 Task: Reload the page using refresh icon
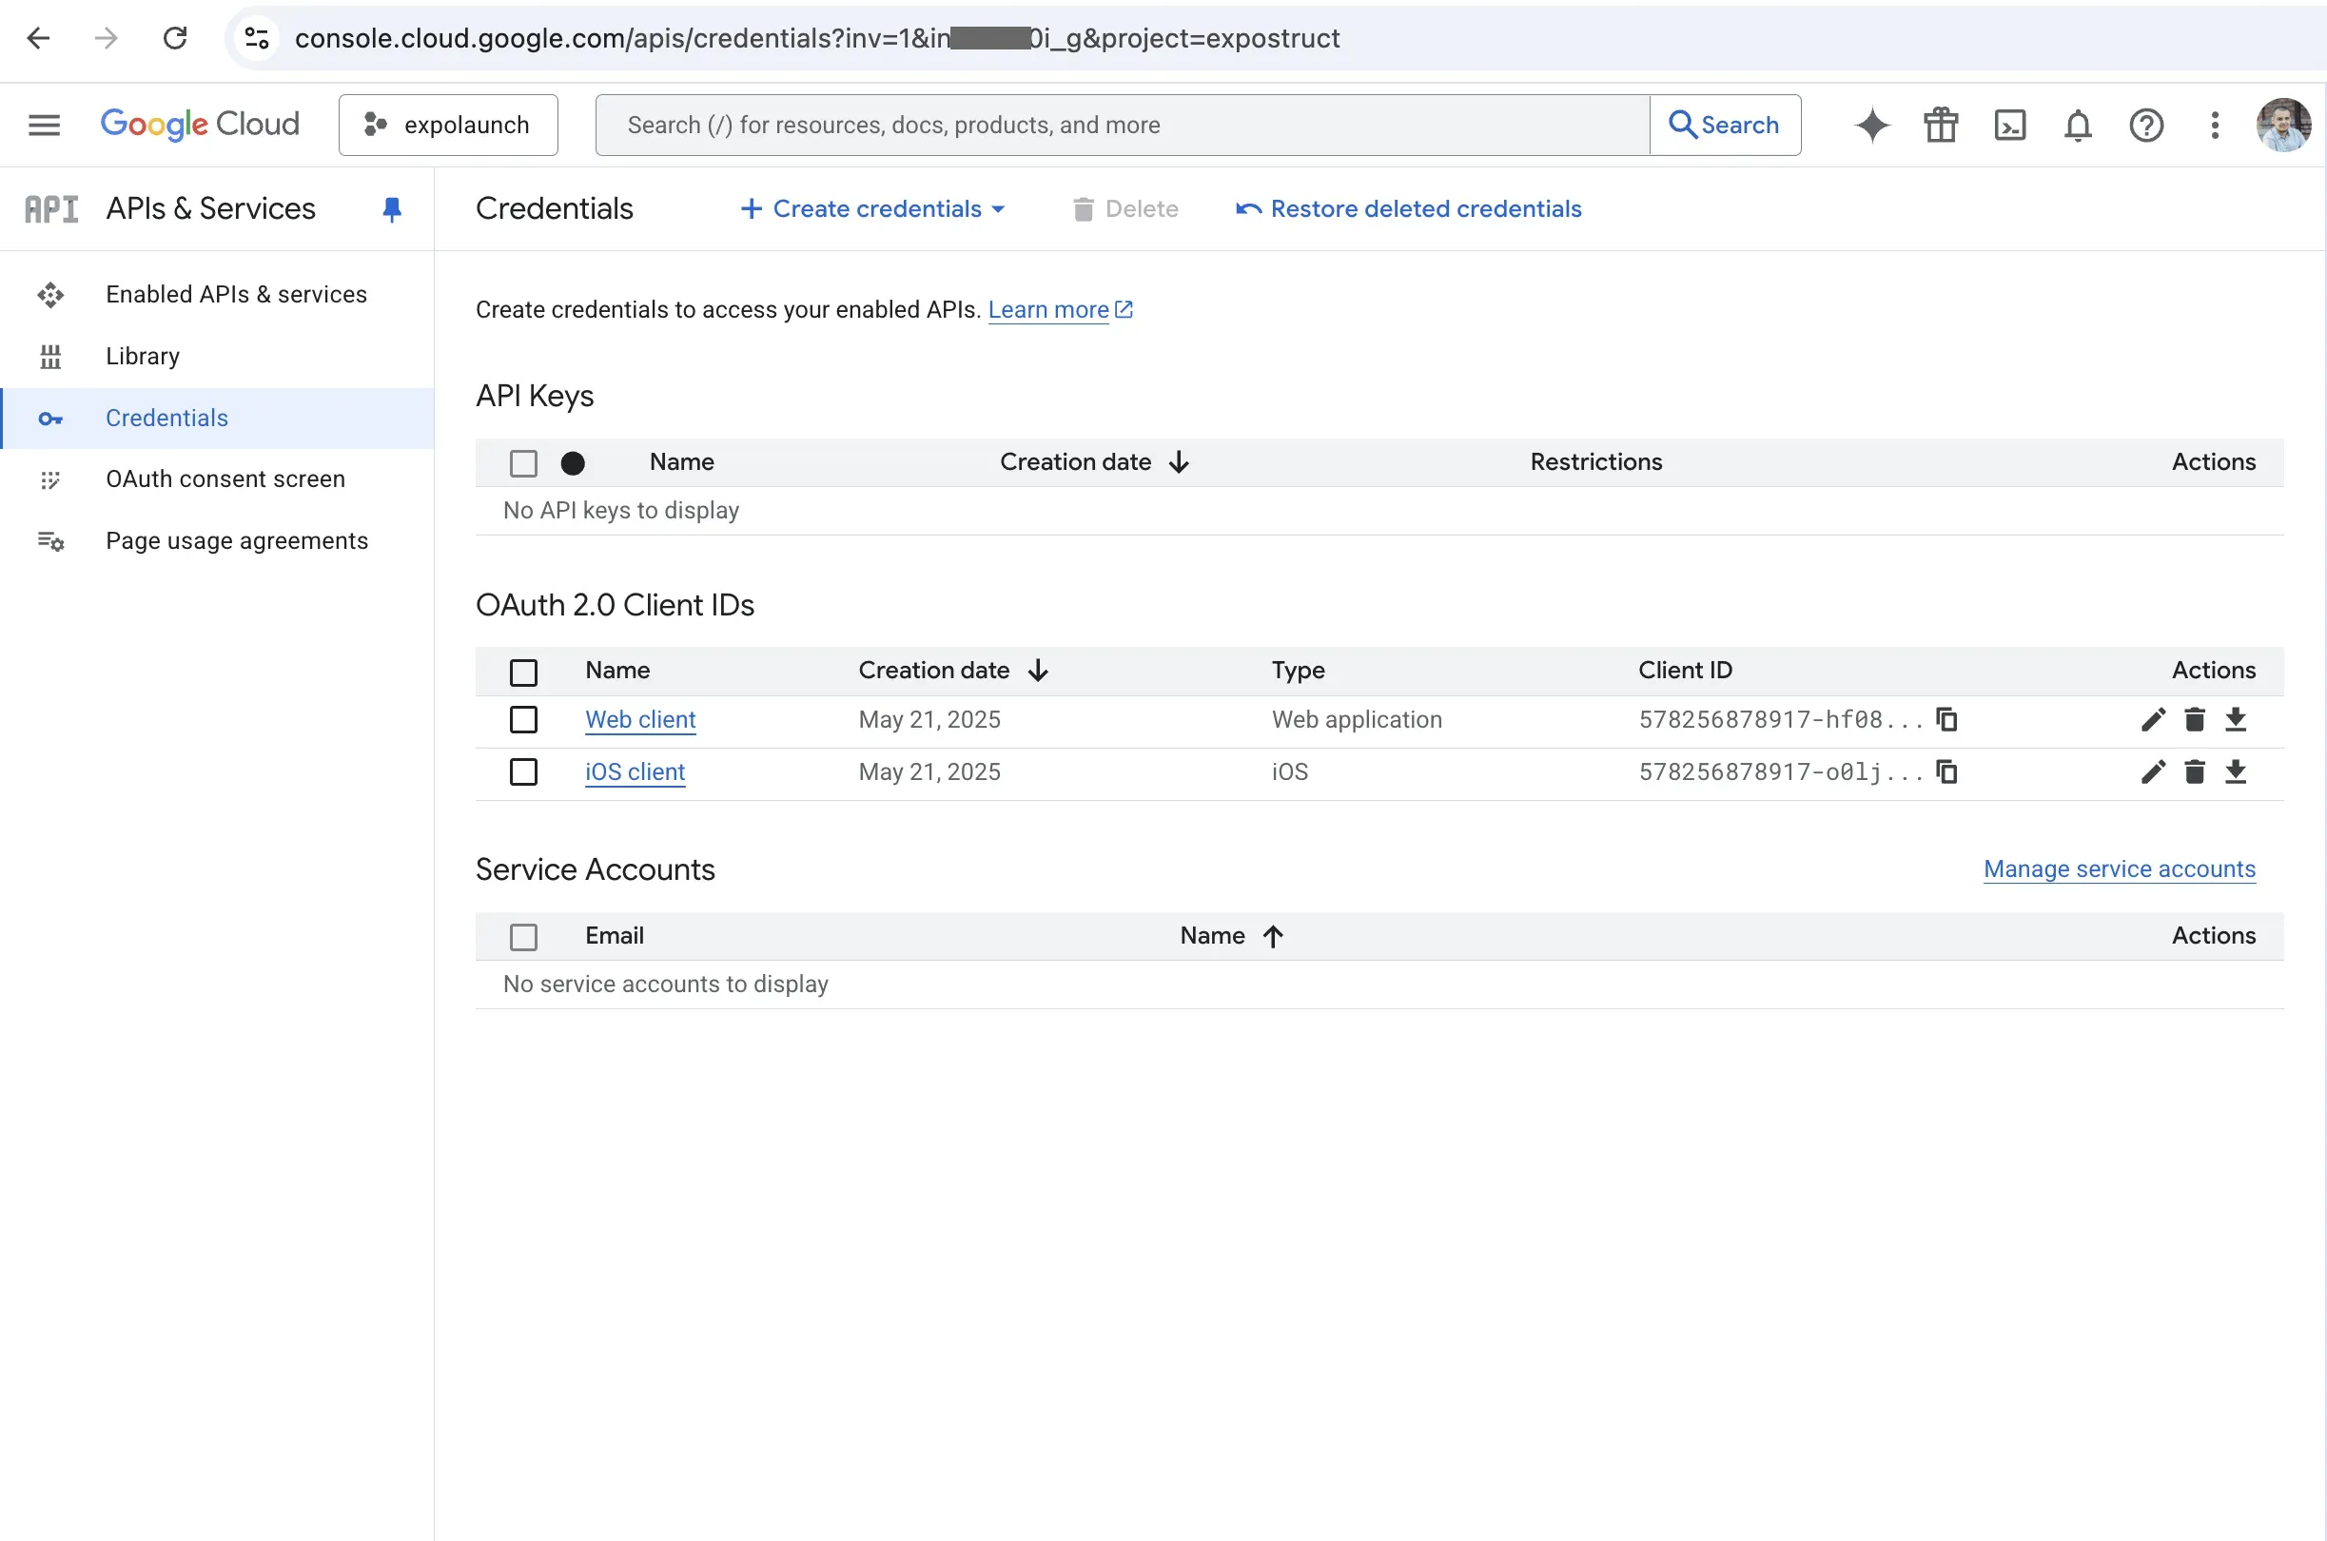pyautogui.click(x=175, y=38)
